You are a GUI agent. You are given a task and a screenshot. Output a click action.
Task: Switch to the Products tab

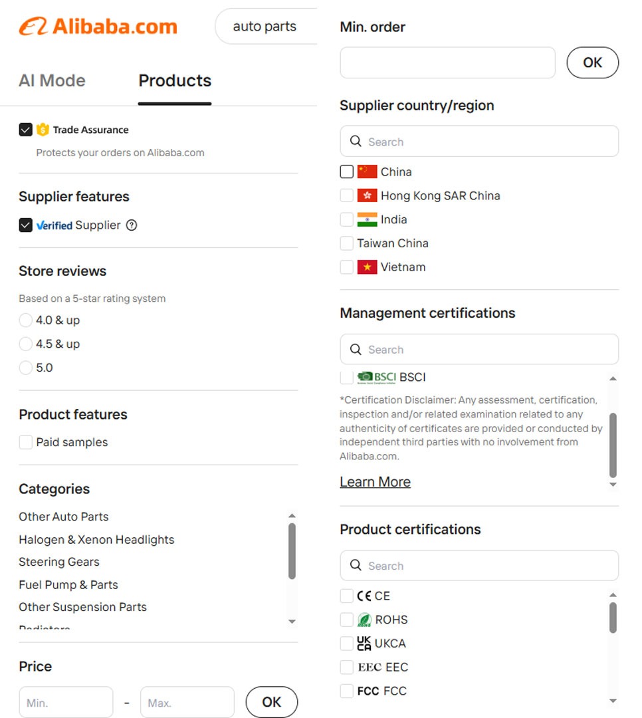[175, 80]
